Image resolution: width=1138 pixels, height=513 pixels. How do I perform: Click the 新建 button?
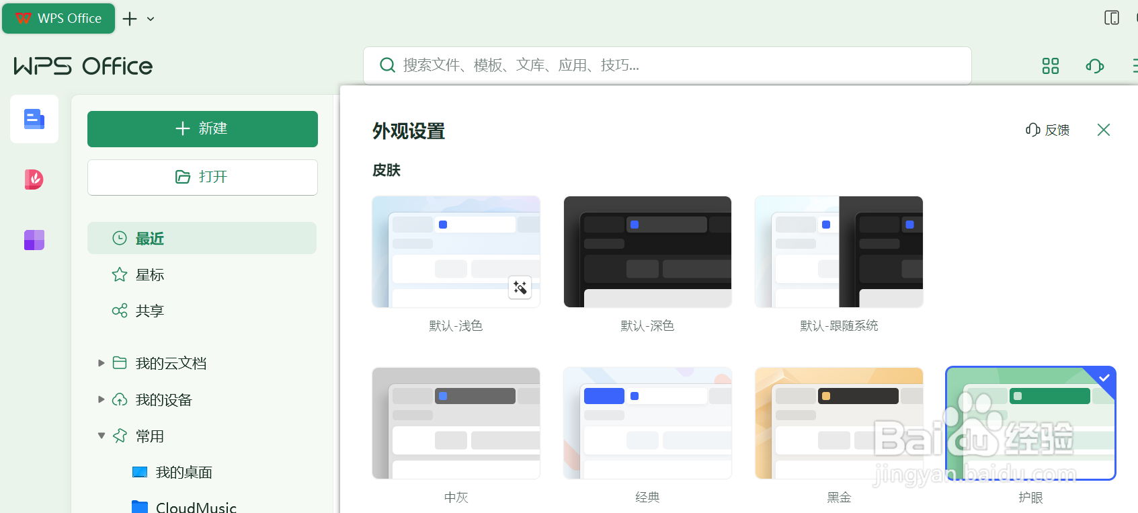tap(202, 129)
